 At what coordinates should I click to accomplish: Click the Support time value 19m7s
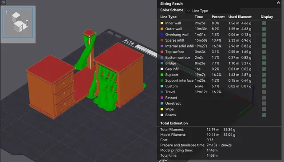pyautogui.click(x=200, y=75)
